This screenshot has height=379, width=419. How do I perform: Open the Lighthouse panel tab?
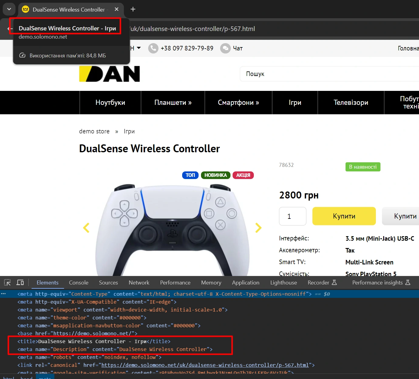pos(284,283)
